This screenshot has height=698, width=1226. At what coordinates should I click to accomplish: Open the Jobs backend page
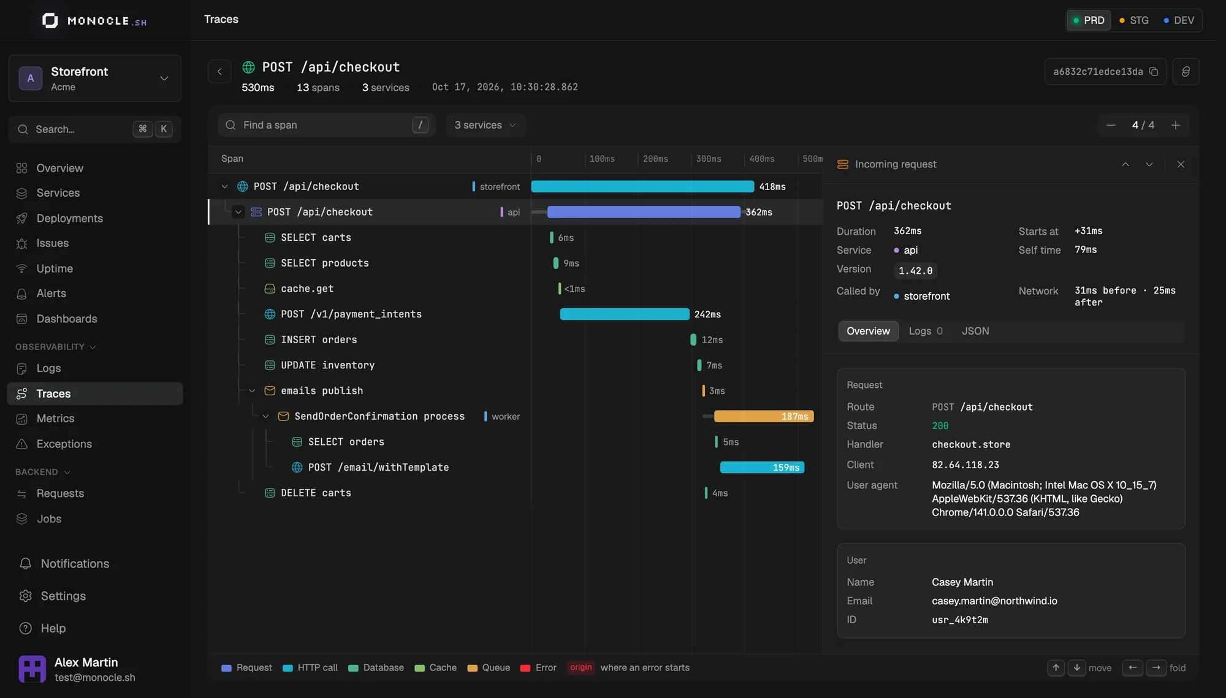coord(95,518)
